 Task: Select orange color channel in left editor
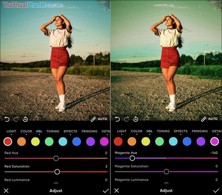[x=22, y=142]
